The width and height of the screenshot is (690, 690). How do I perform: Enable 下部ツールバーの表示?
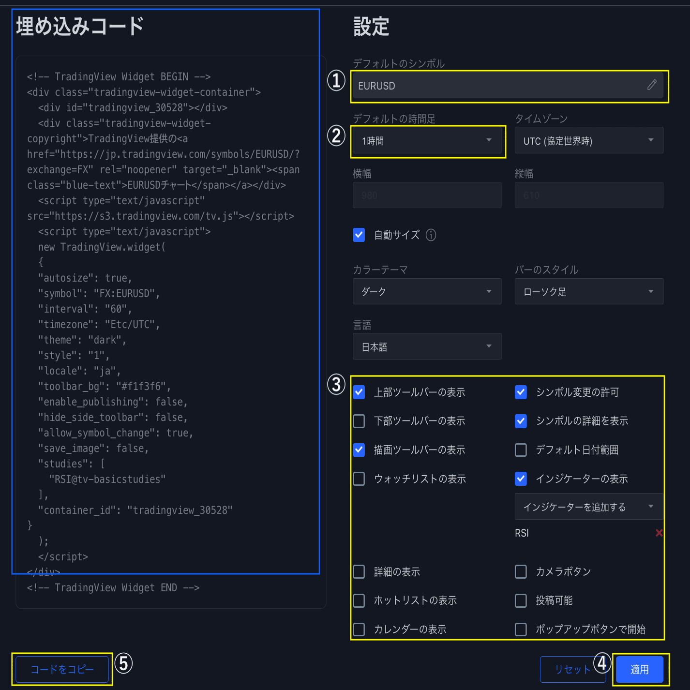(359, 421)
